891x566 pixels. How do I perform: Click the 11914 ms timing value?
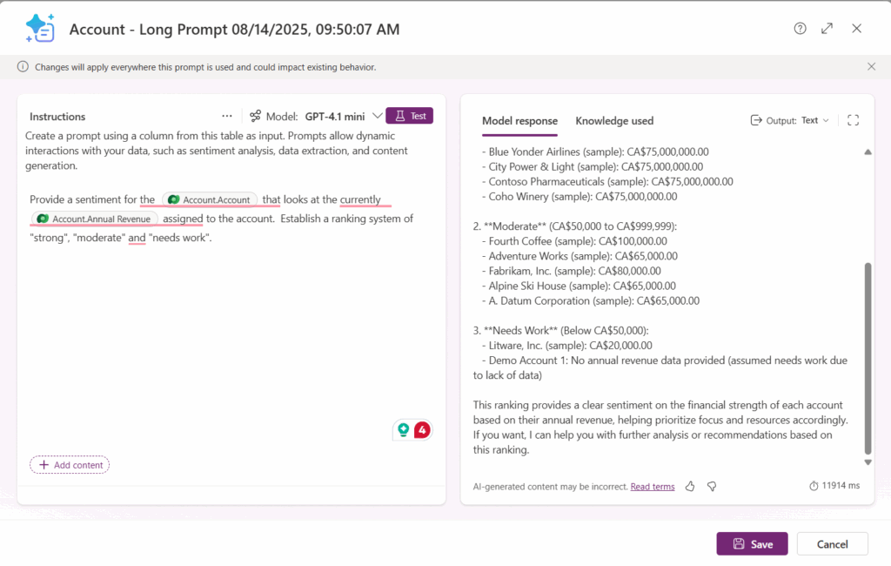point(841,486)
